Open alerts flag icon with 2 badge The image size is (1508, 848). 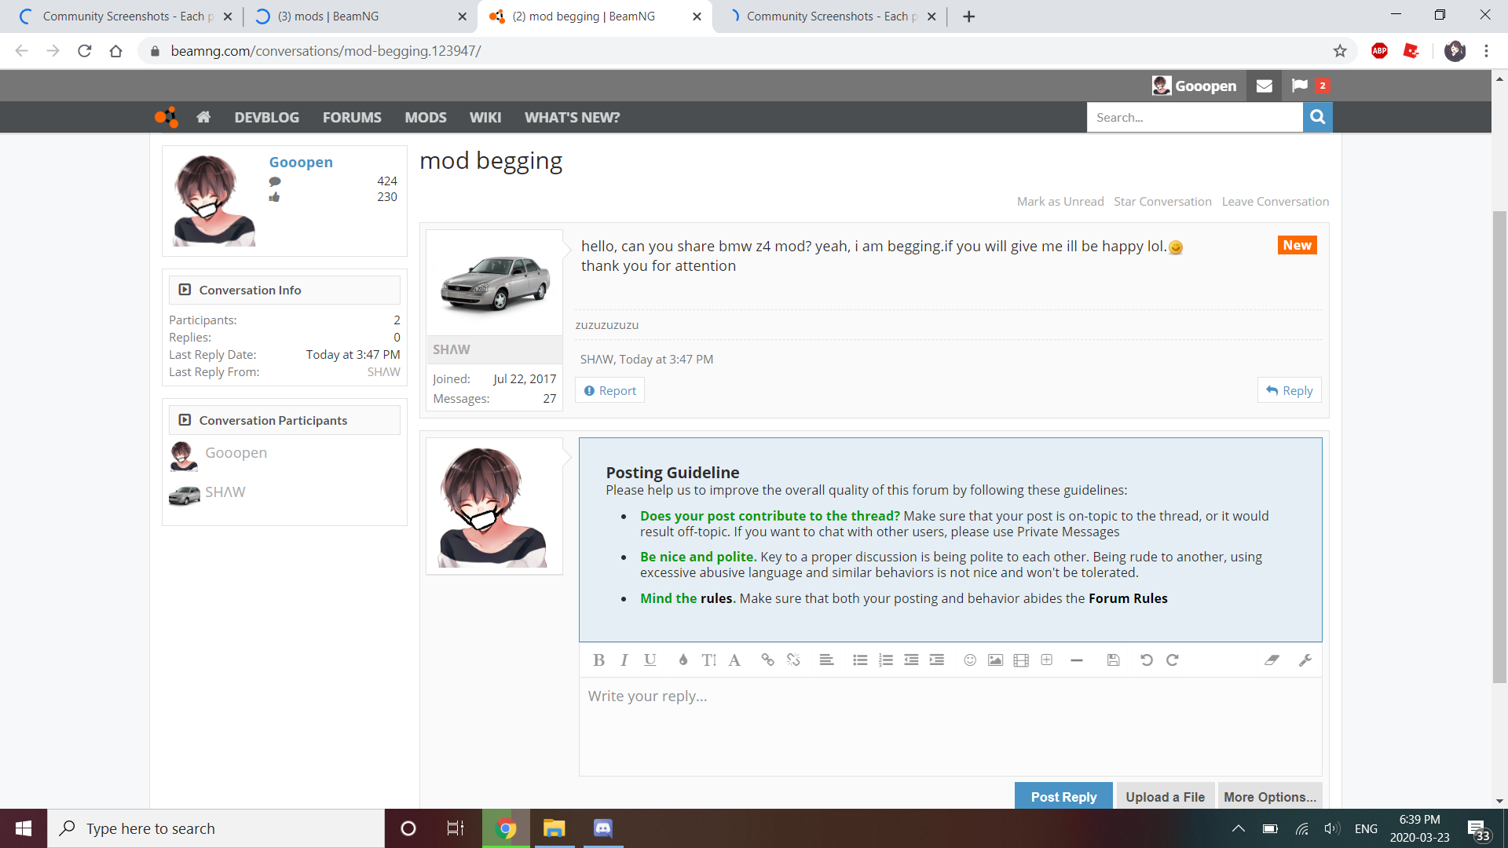1309,86
